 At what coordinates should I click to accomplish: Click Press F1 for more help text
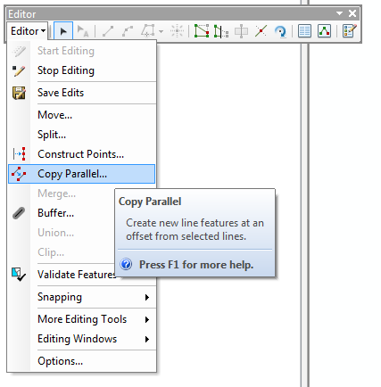[196, 265]
